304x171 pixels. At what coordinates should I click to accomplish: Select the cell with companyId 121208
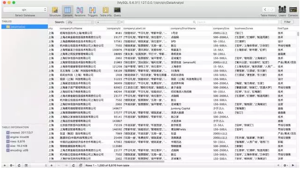click(115, 66)
